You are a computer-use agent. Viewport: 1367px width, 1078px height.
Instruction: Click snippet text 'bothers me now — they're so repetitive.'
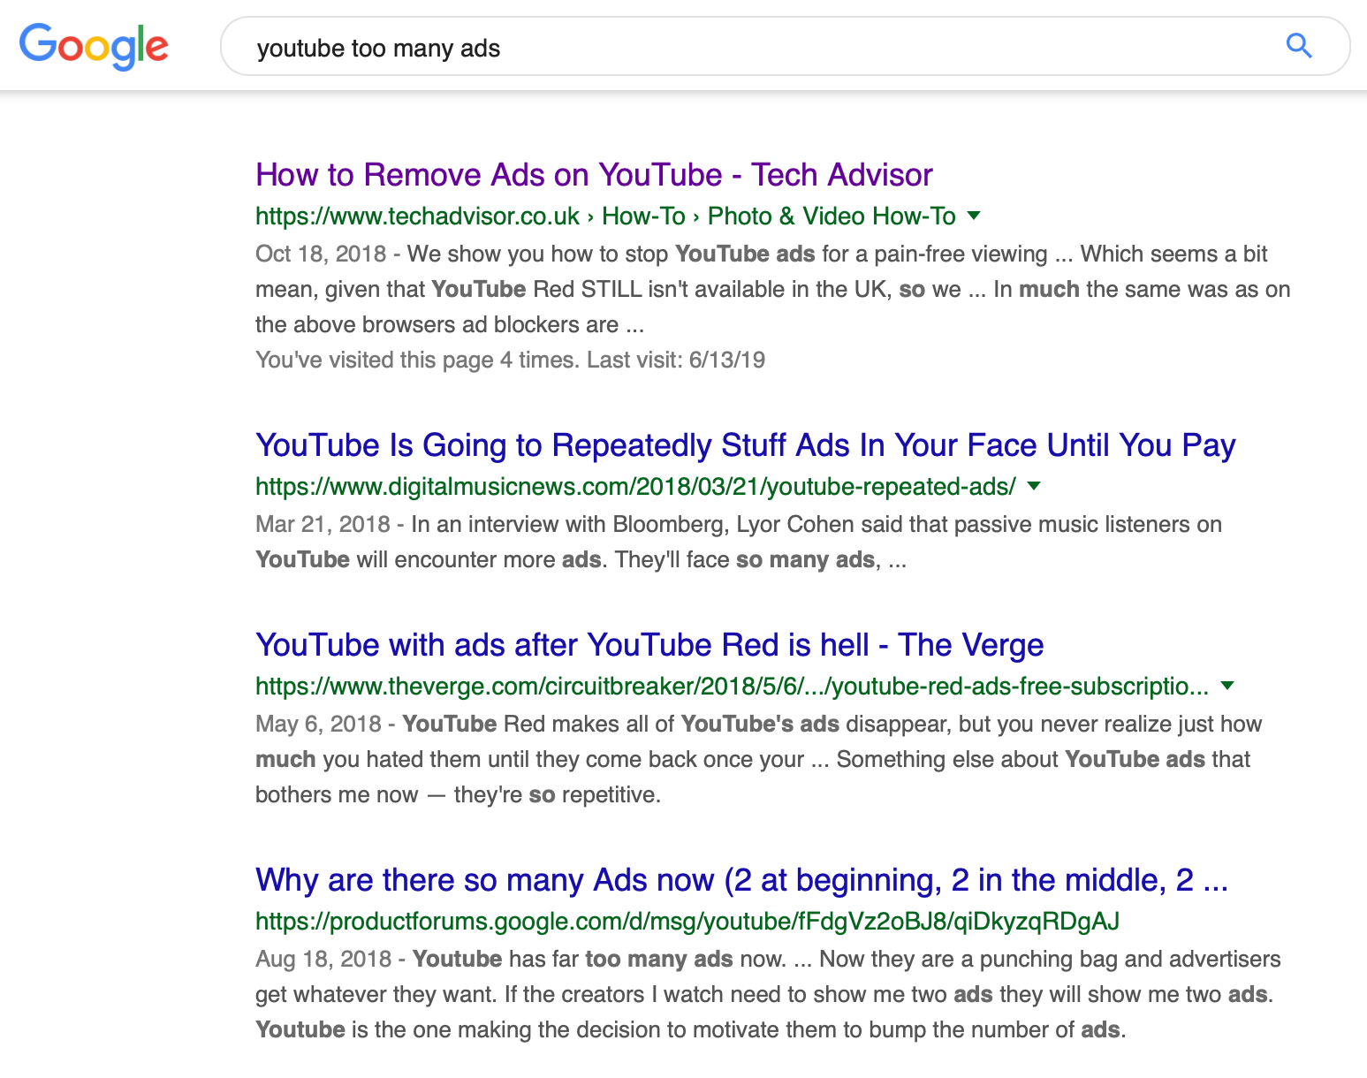[x=458, y=794]
